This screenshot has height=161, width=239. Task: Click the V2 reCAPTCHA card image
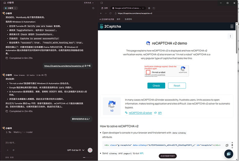pos(112,106)
